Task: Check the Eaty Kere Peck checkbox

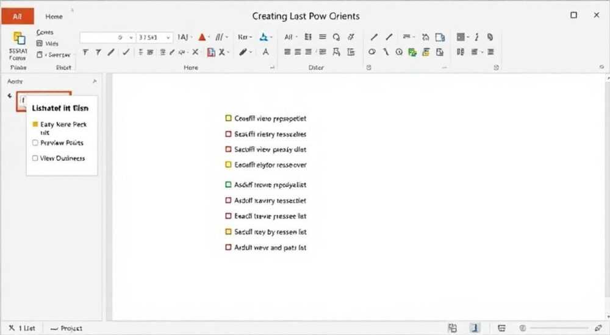Action: 35,124
